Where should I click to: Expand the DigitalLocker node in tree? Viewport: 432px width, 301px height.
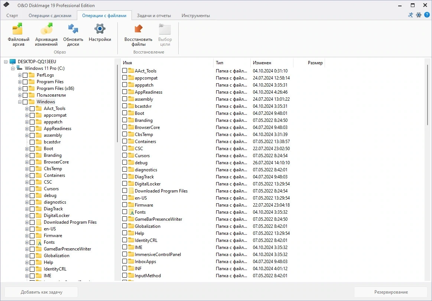click(27, 216)
